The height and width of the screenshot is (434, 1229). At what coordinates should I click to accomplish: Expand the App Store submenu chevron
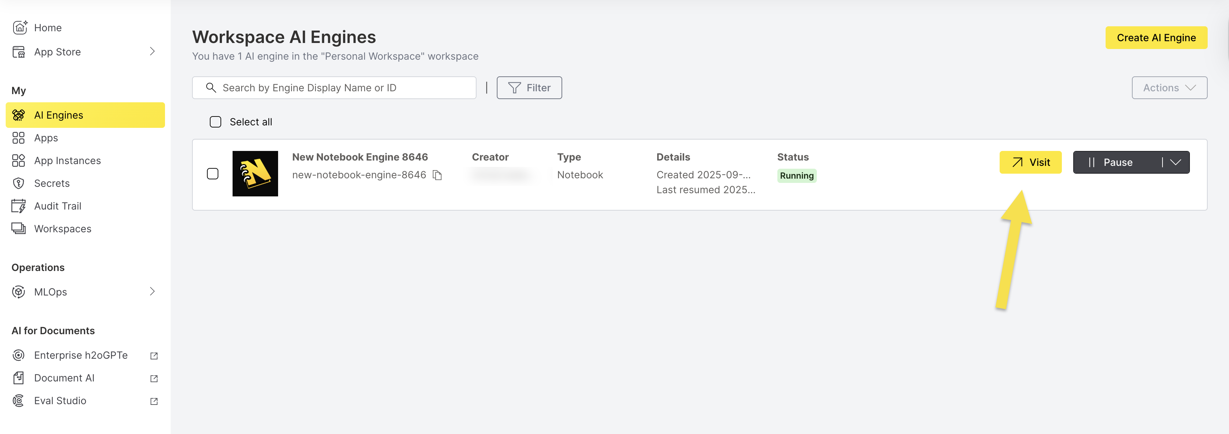click(x=152, y=51)
